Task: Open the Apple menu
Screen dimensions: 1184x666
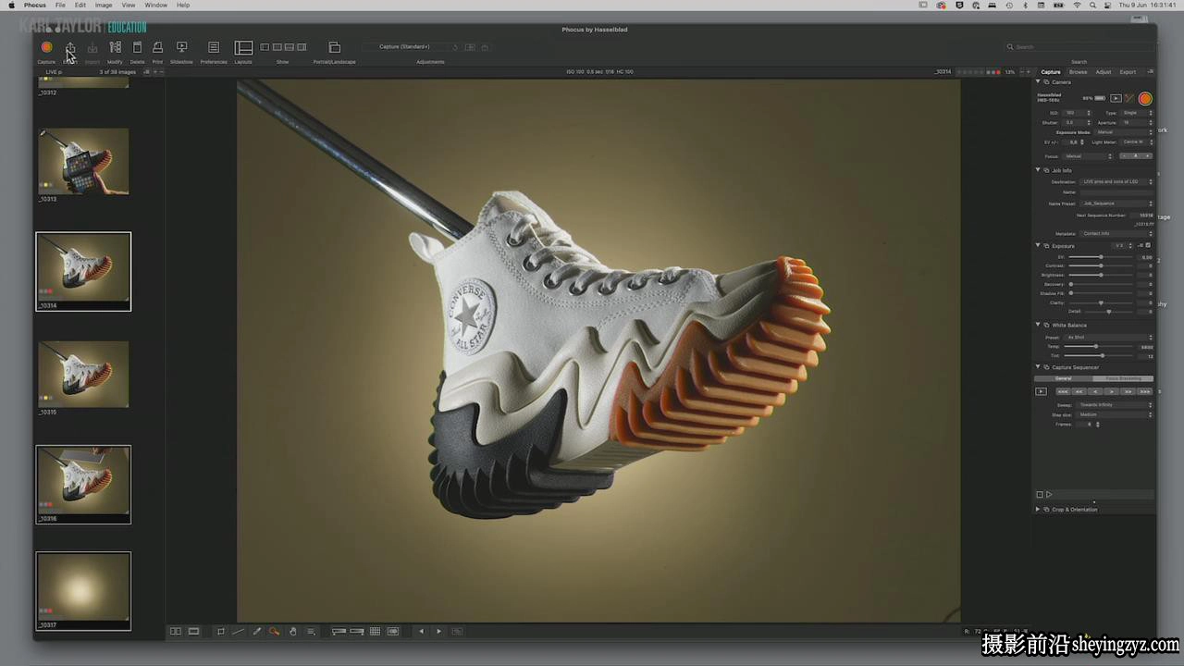Action: tap(12, 5)
